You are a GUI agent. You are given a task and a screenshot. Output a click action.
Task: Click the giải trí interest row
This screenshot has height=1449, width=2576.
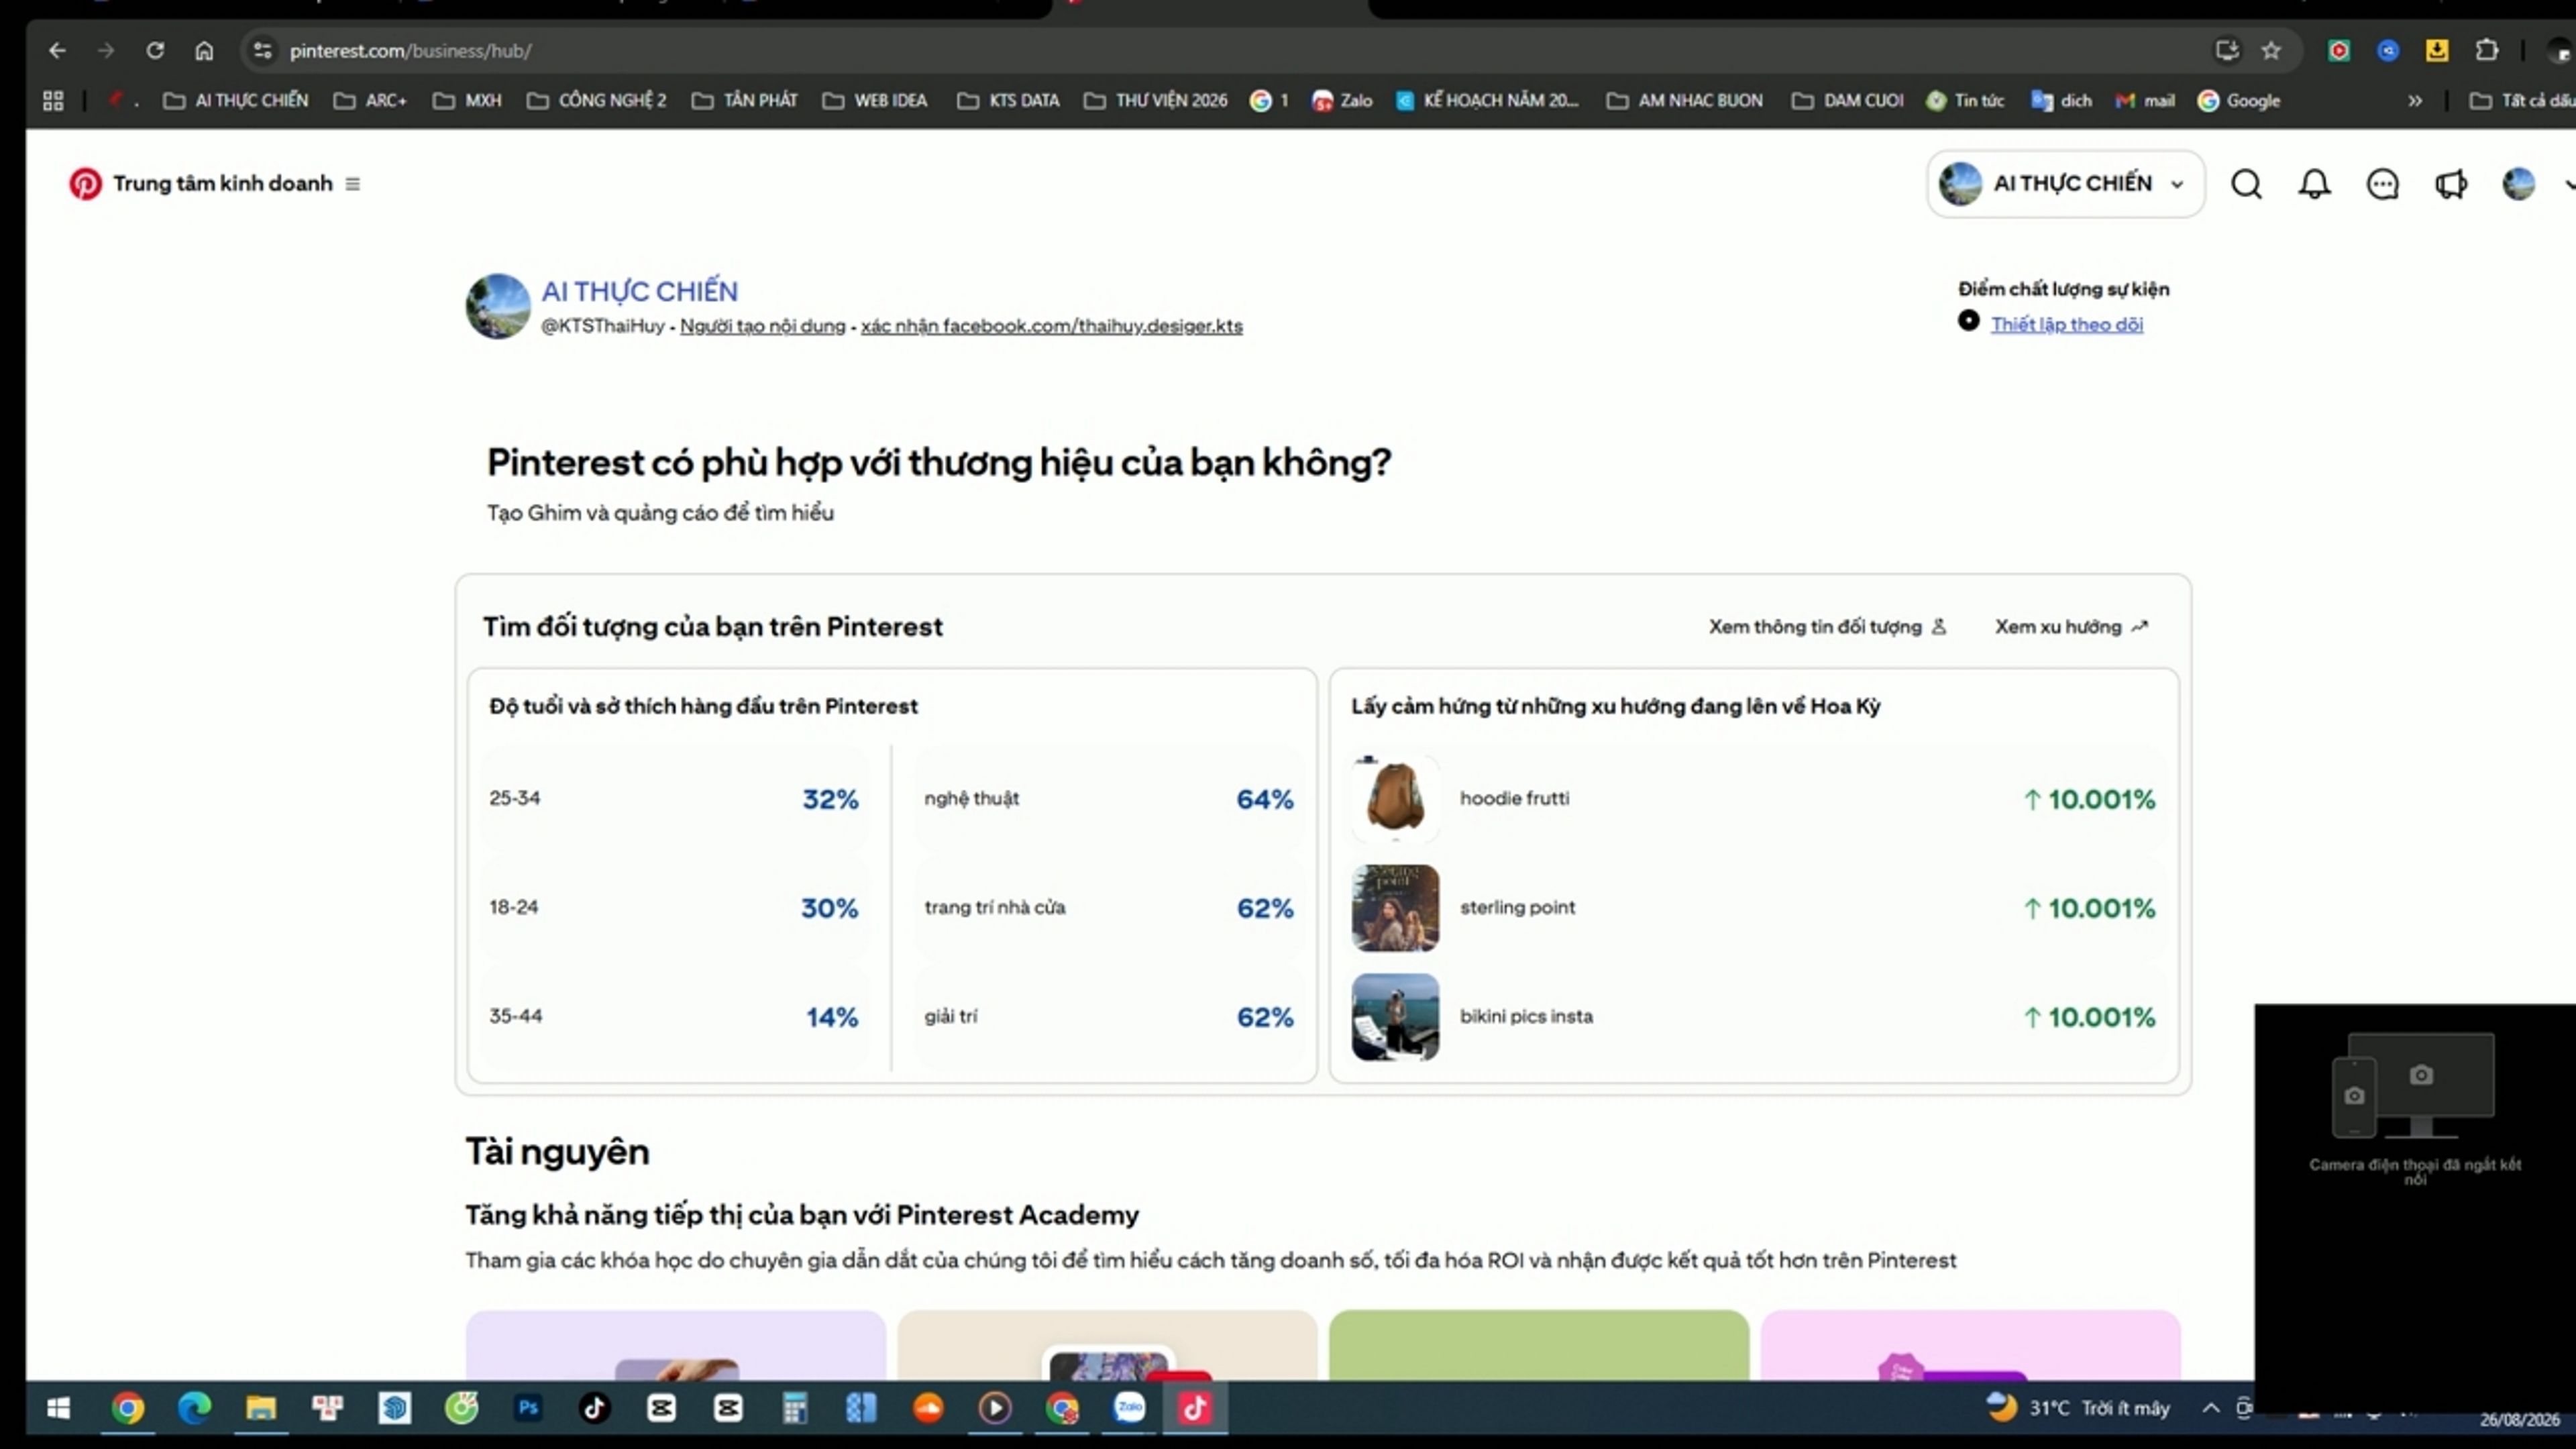(x=1109, y=1016)
